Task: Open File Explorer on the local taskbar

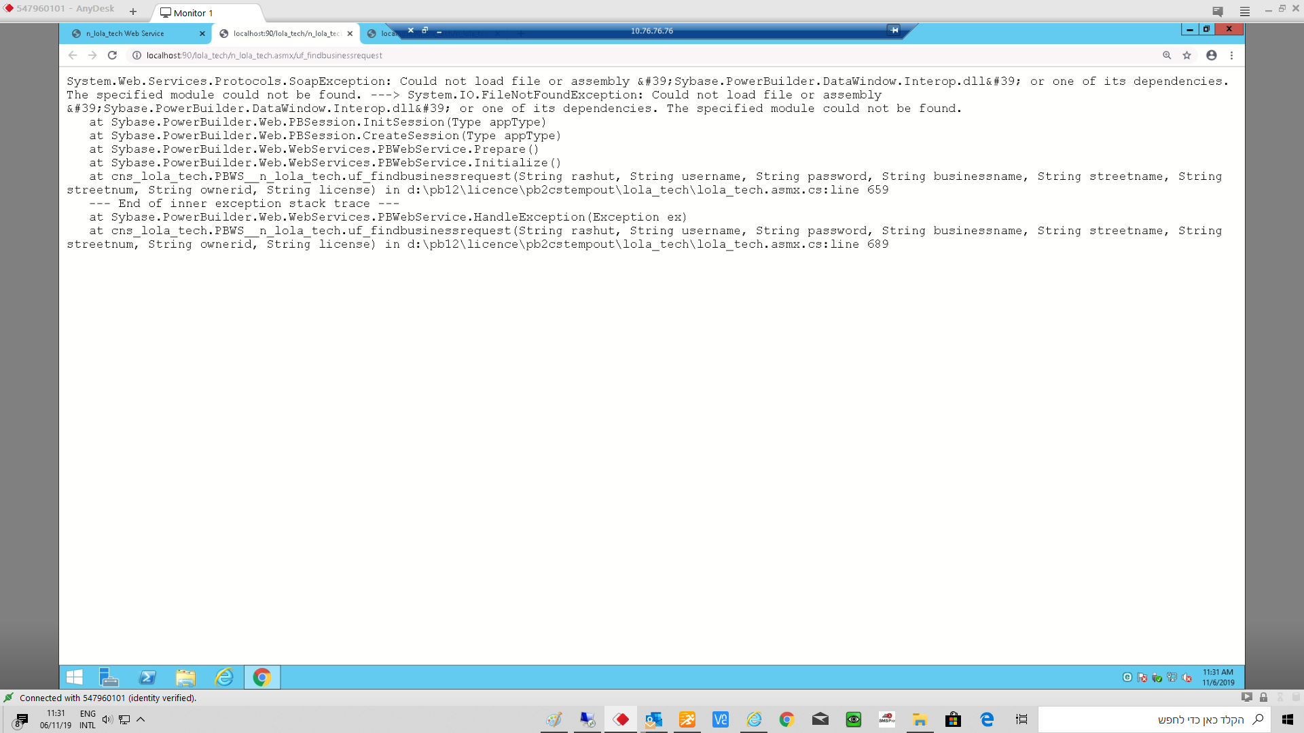Action: point(920,719)
